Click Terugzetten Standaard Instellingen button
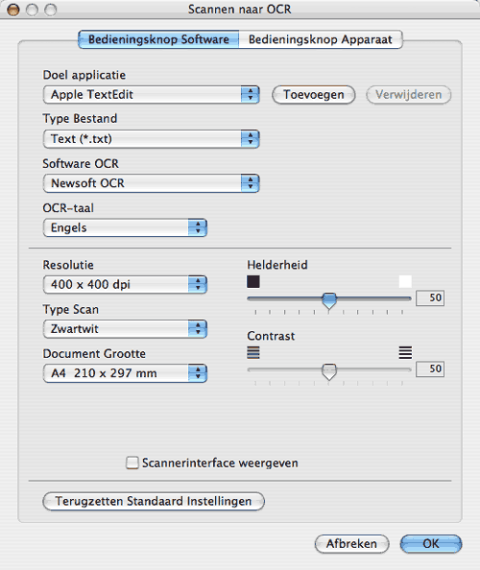Image resolution: width=480 pixels, height=570 pixels. tap(154, 501)
